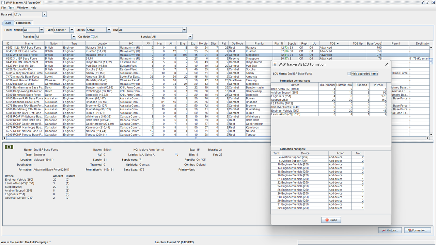The height and width of the screenshot is (245, 436).
Task: Click Turn header in Formation changes table
Action: pos(276,153)
